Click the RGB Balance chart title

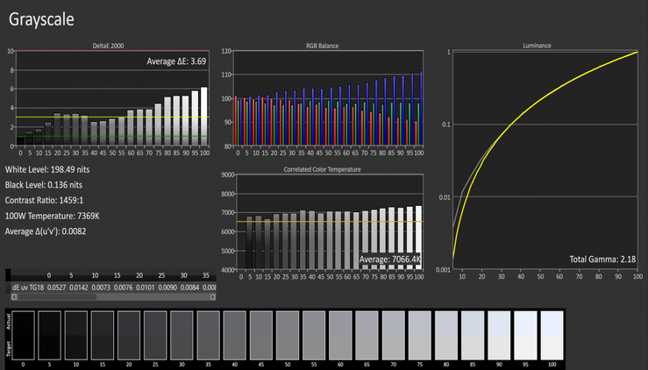pyautogui.click(x=323, y=46)
